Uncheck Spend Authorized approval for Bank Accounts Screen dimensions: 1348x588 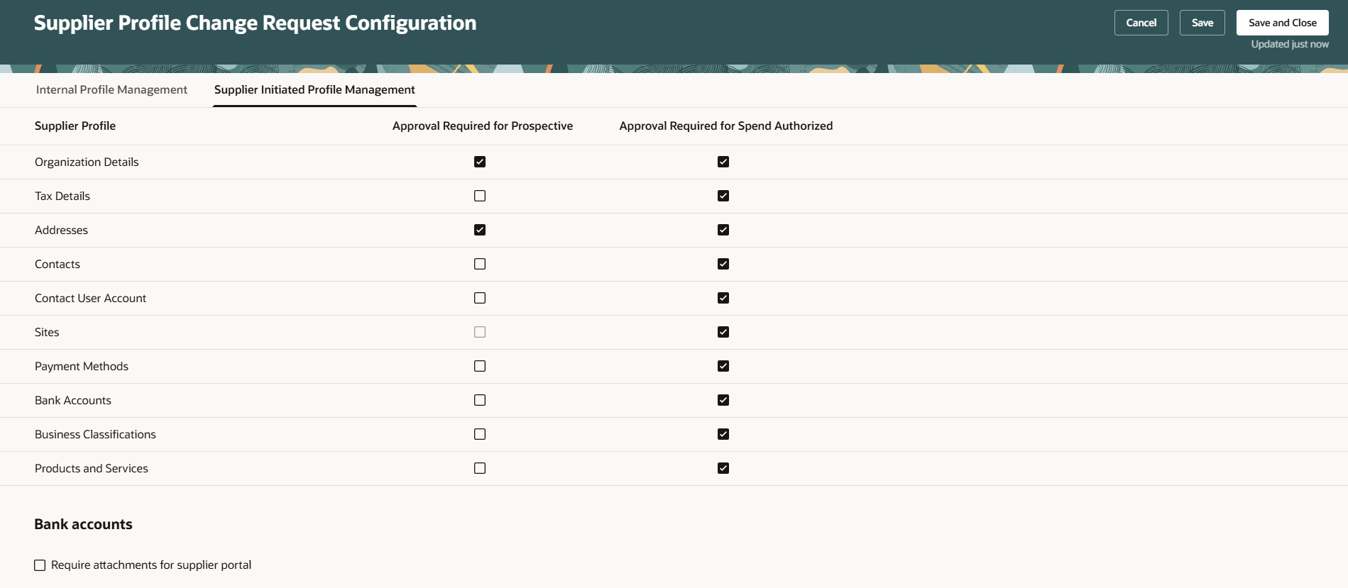coord(723,400)
